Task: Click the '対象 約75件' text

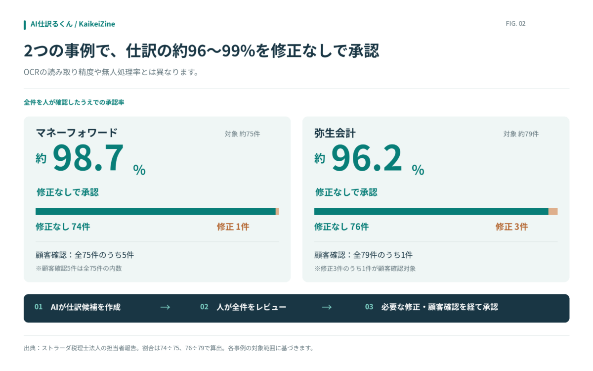Action: (x=242, y=134)
